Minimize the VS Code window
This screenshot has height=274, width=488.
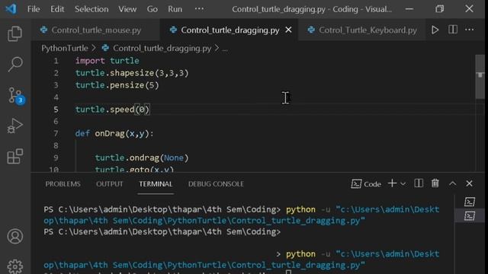click(409, 9)
